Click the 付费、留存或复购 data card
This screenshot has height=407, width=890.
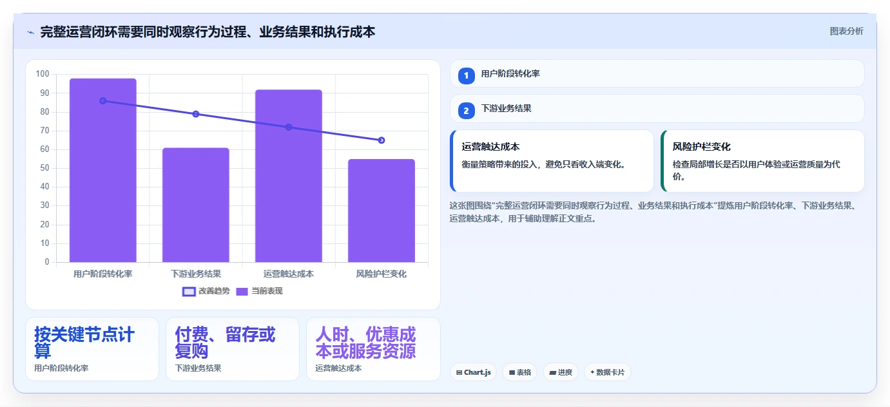coord(233,349)
